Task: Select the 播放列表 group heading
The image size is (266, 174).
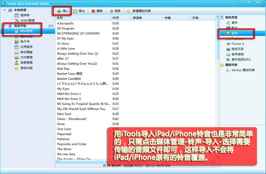Action: point(229,65)
